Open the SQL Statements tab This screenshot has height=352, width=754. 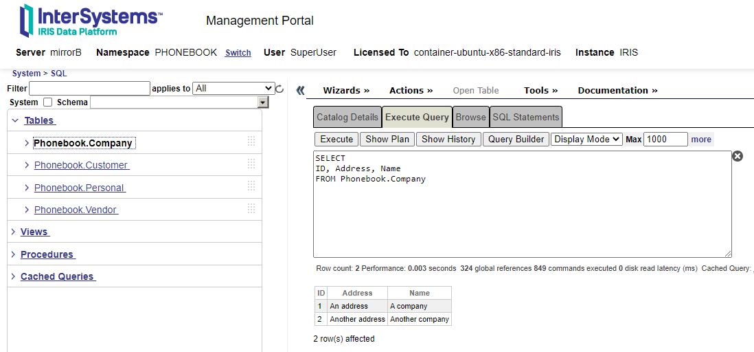point(526,117)
